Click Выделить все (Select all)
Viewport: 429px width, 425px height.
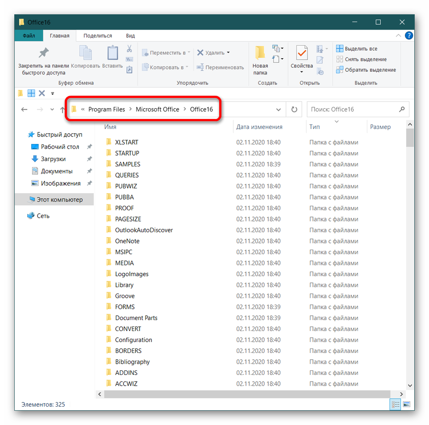click(357, 48)
